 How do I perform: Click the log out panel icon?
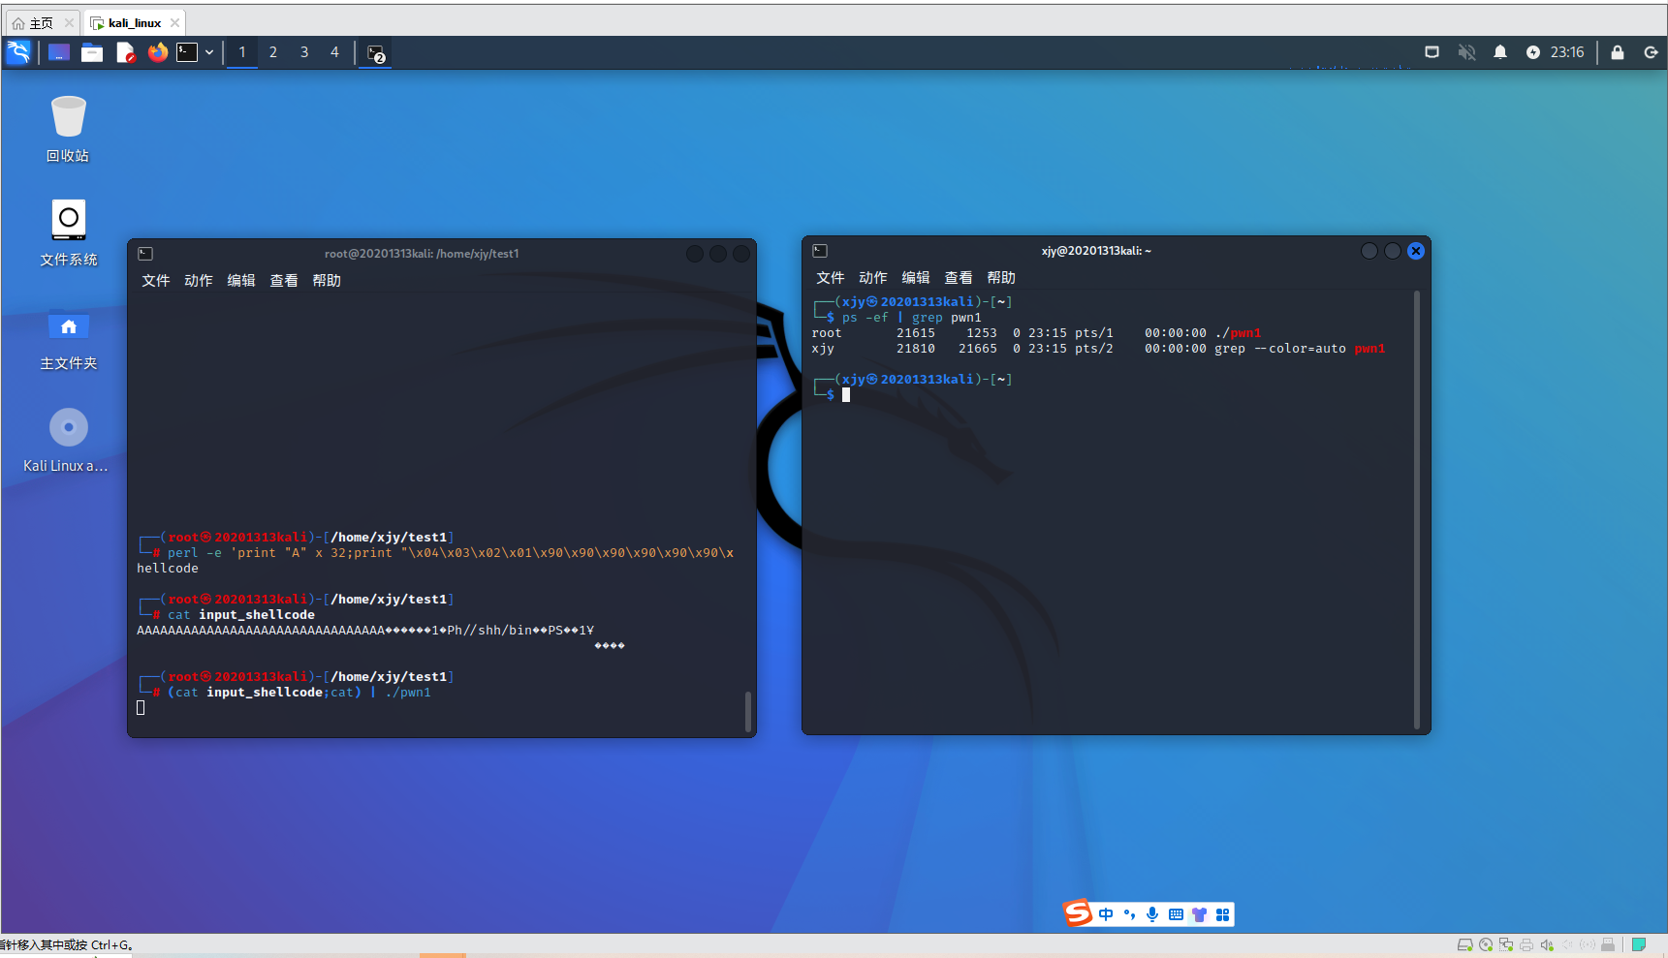(x=1652, y=52)
